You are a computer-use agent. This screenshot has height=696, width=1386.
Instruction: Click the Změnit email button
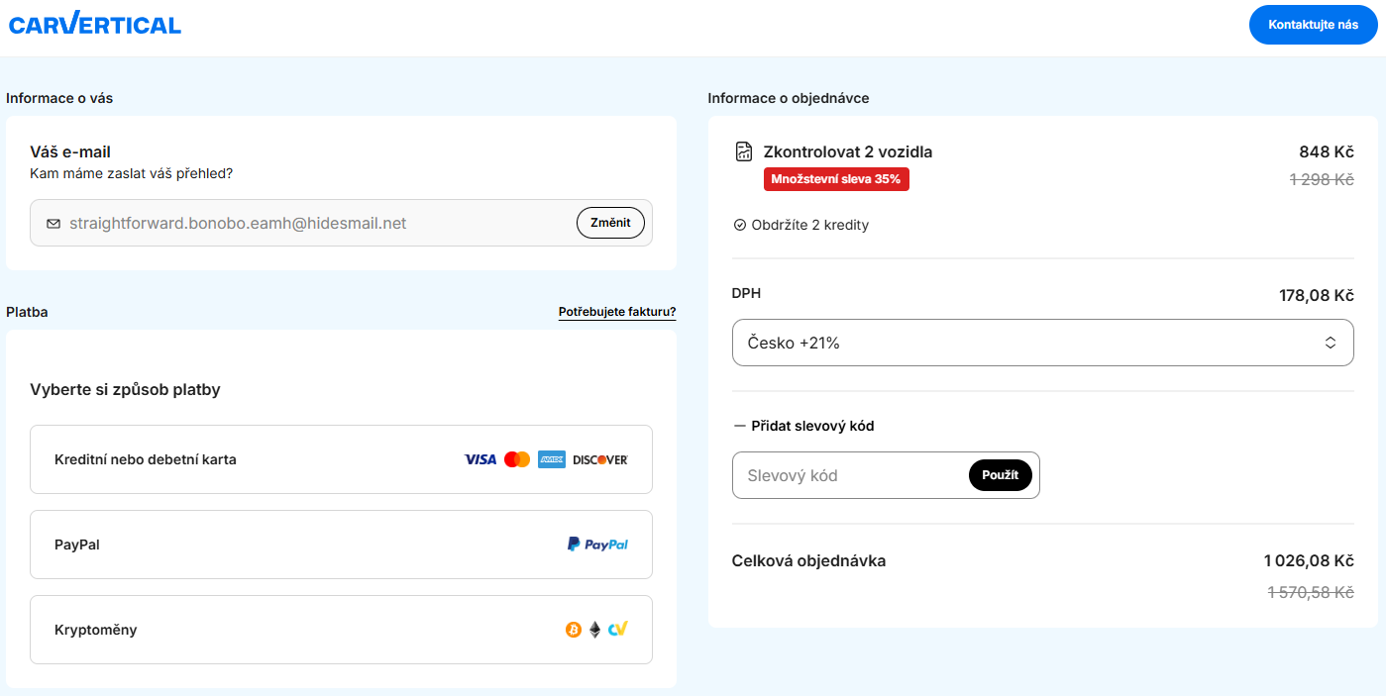[610, 223]
